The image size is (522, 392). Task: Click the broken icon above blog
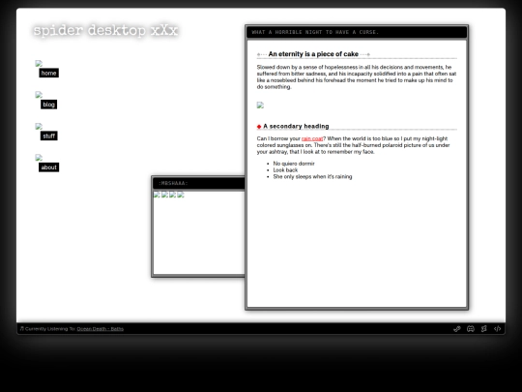coord(39,95)
